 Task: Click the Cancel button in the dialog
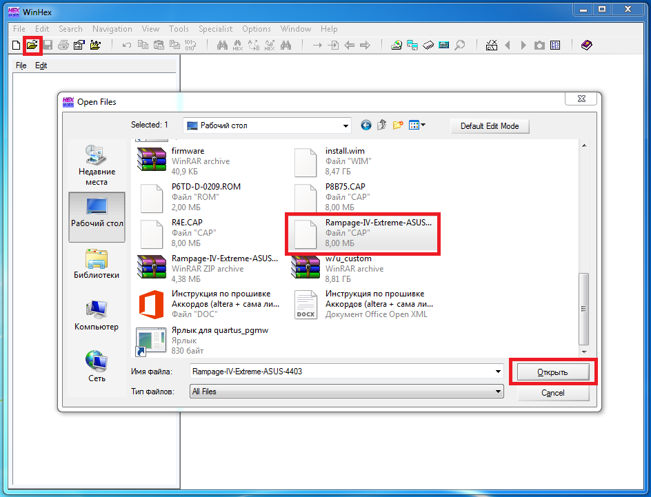(553, 393)
